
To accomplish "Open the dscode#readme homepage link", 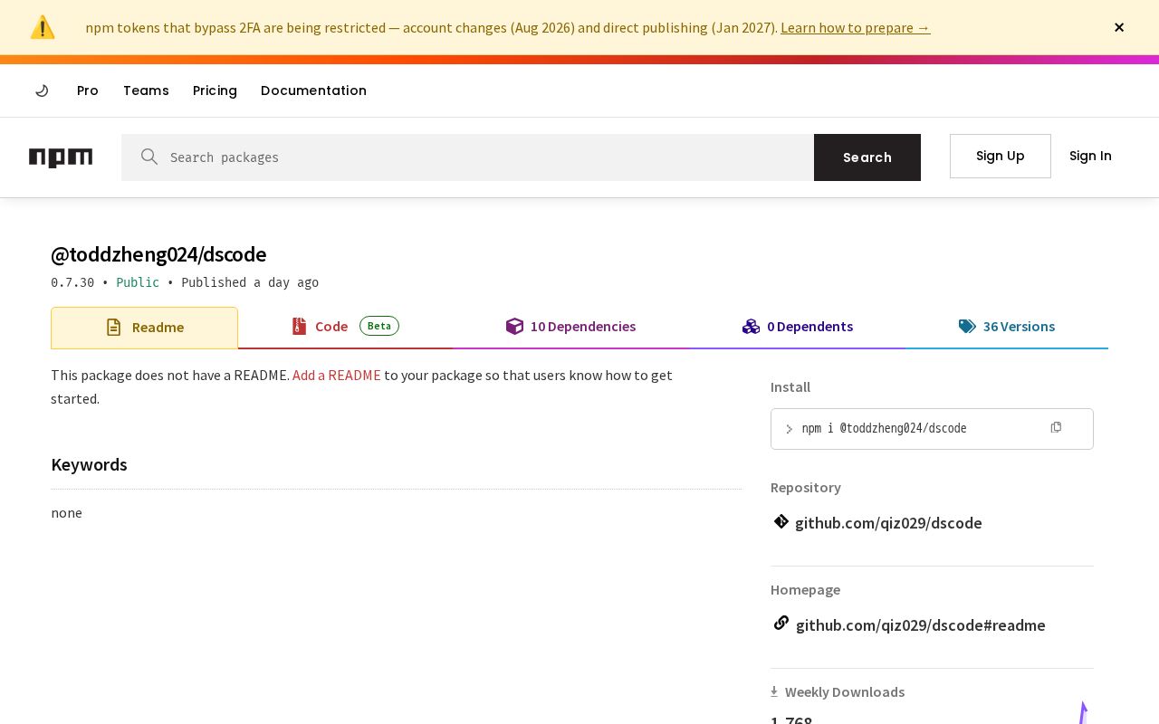I will [920, 625].
